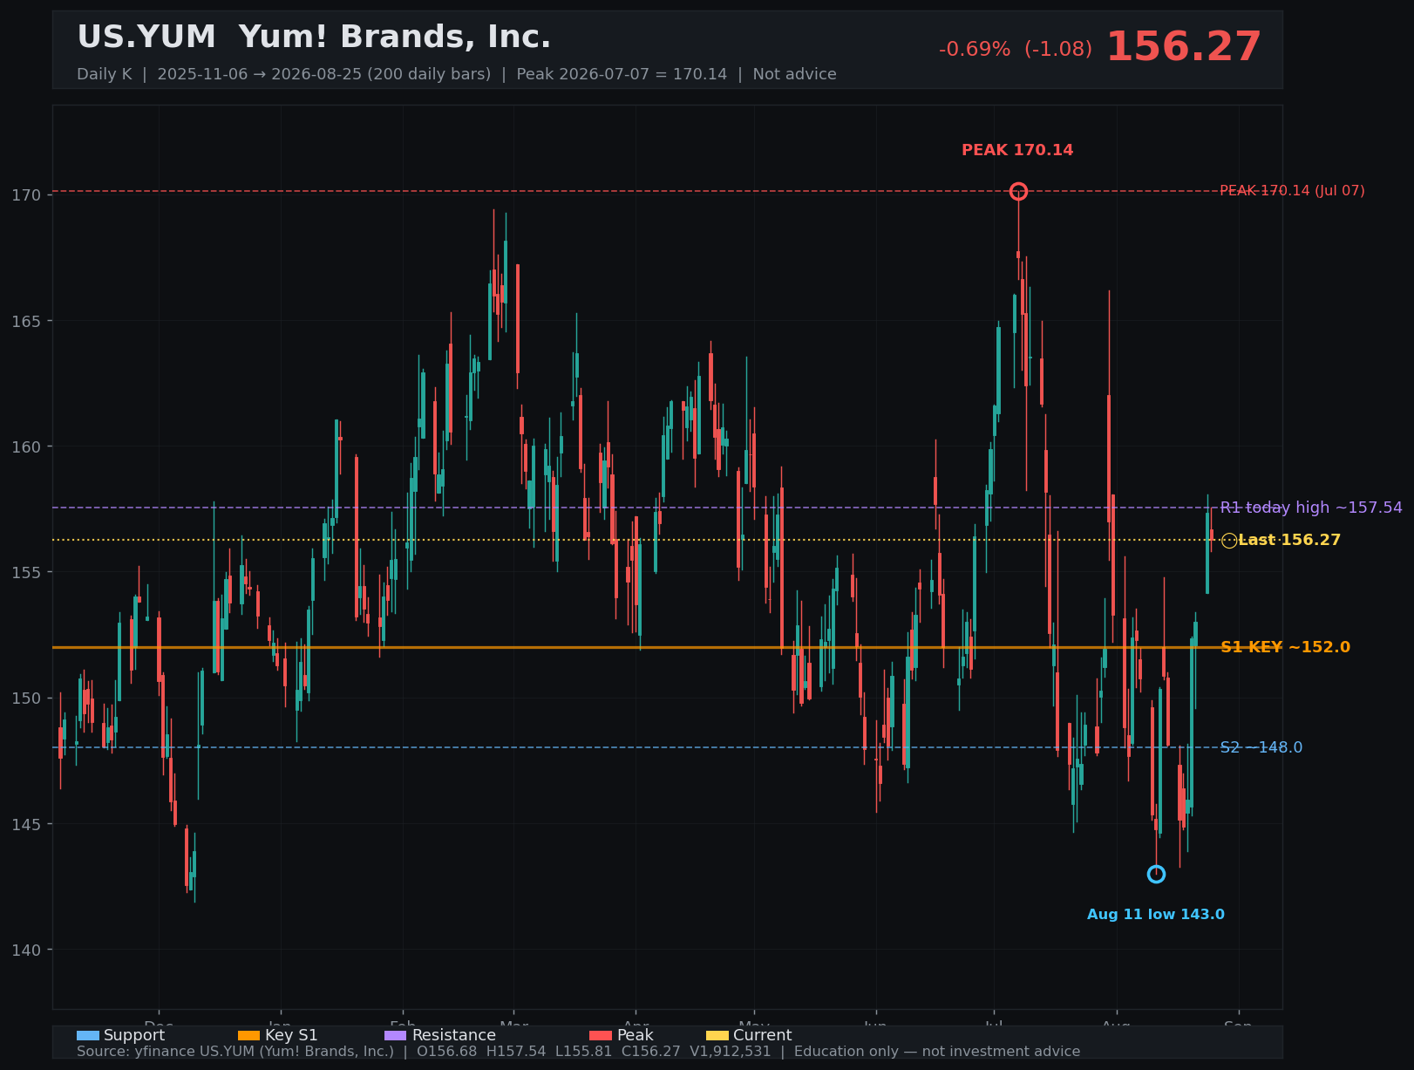
Task: Select the blue Aug 11 low circle marker
Action: [1156, 874]
